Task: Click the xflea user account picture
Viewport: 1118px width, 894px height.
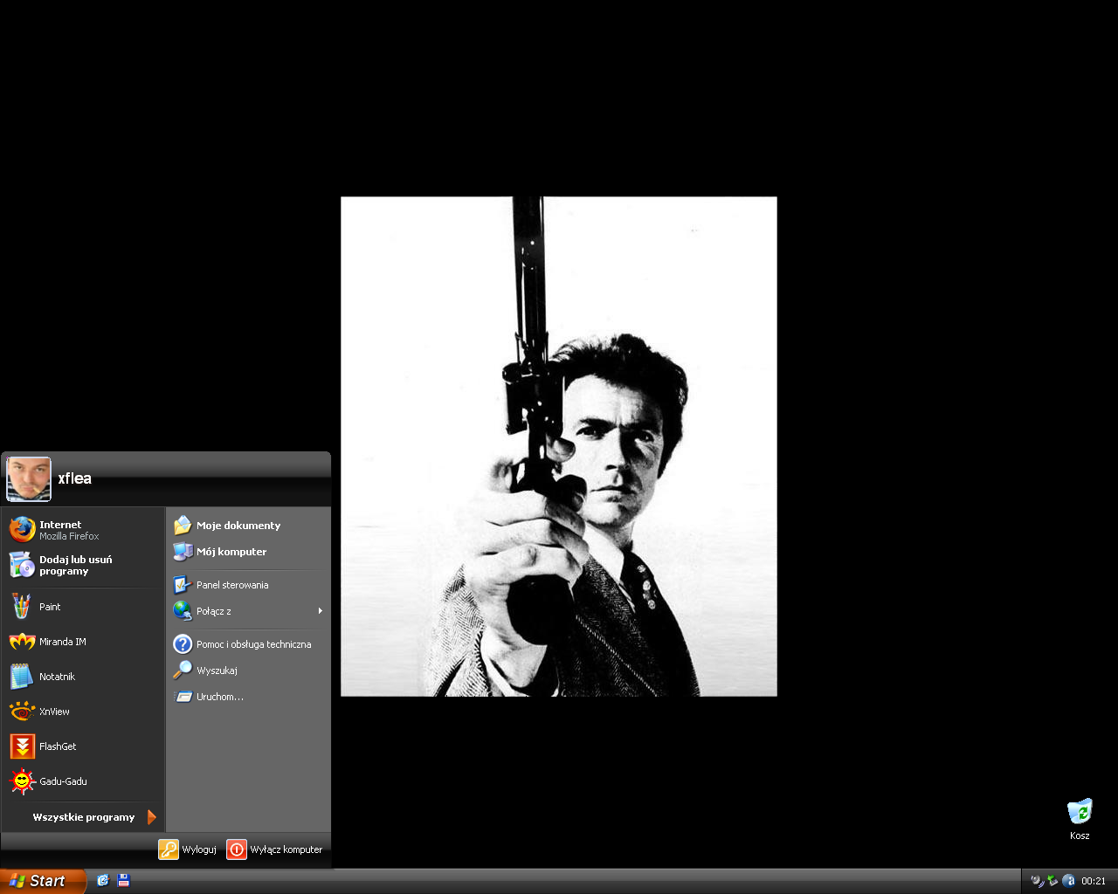Action: pyautogui.click(x=29, y=479)
